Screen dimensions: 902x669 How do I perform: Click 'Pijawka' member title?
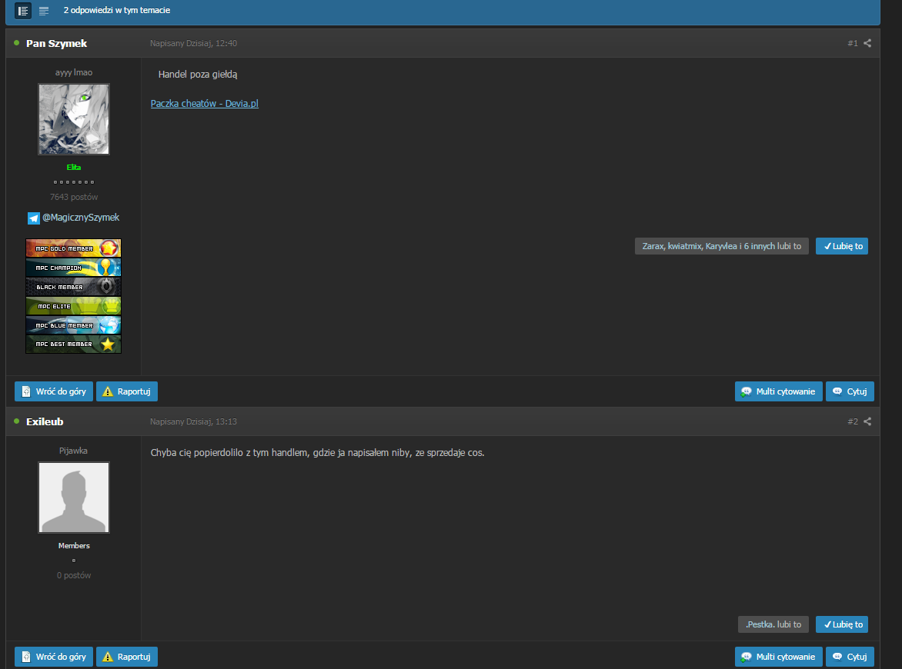(x=73, y=451)
